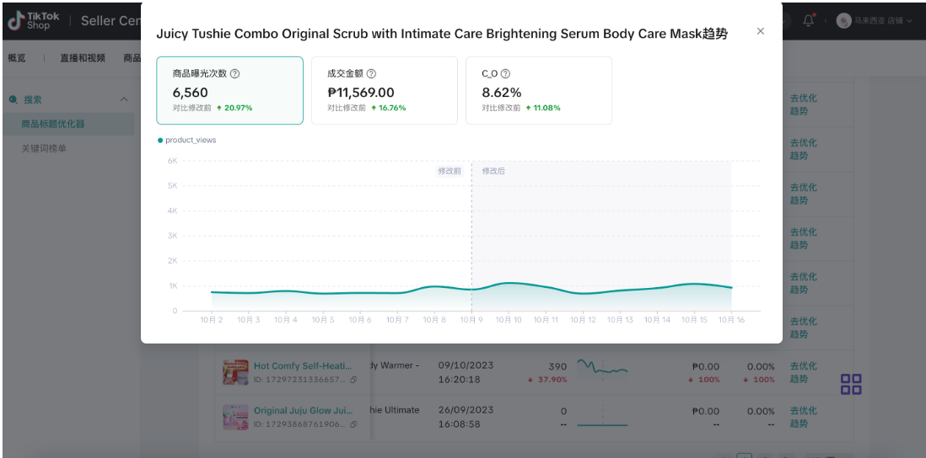
Task: Select the 成交金额 metric card
Action: pos(384,91)
